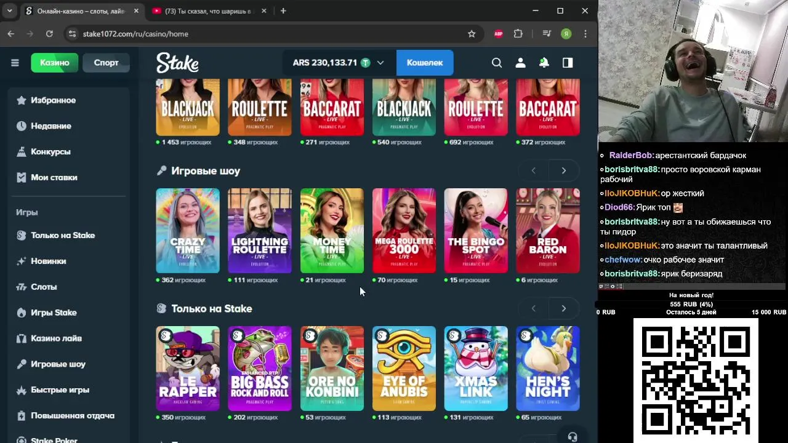Open Только на Stake sidebar item
This screenshot has width=788, height=443.
[x=70, y=235]
